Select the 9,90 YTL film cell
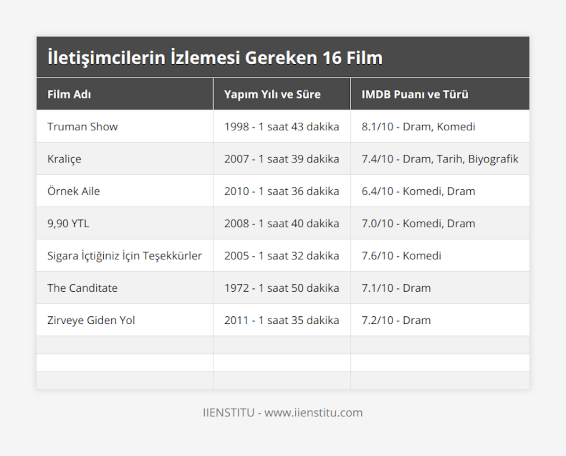Screen dimensions: 566x456 click(x=68, y=223)
